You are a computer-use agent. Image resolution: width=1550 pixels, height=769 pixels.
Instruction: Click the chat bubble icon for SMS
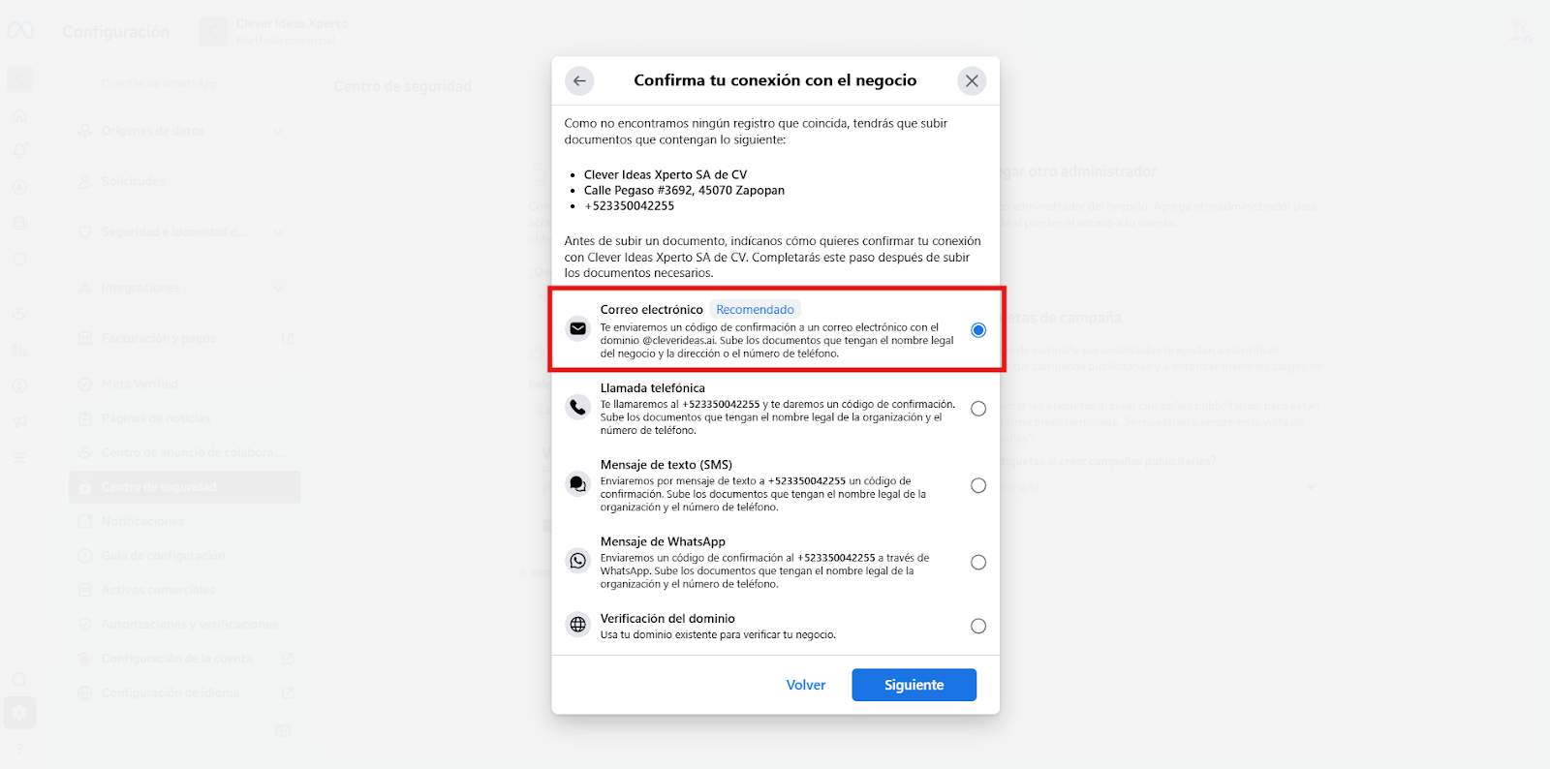(x=578, y=484)
